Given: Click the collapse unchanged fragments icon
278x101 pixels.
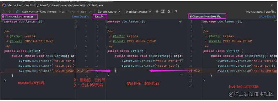Looking at the screenshot, I should (157, 11).
